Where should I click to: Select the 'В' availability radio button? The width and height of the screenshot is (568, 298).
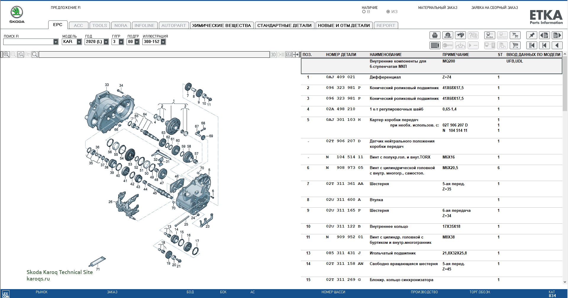click(x=364, y=12)
